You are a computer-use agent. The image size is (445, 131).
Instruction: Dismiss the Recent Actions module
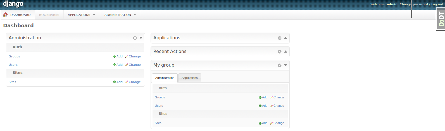[x=280, y=52]
